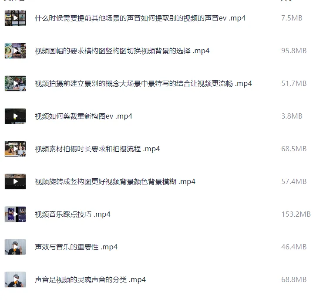Select the 153.2MB file size entry
The height and width of the screenshot is (303, 313).
click(x=296, y=214)
